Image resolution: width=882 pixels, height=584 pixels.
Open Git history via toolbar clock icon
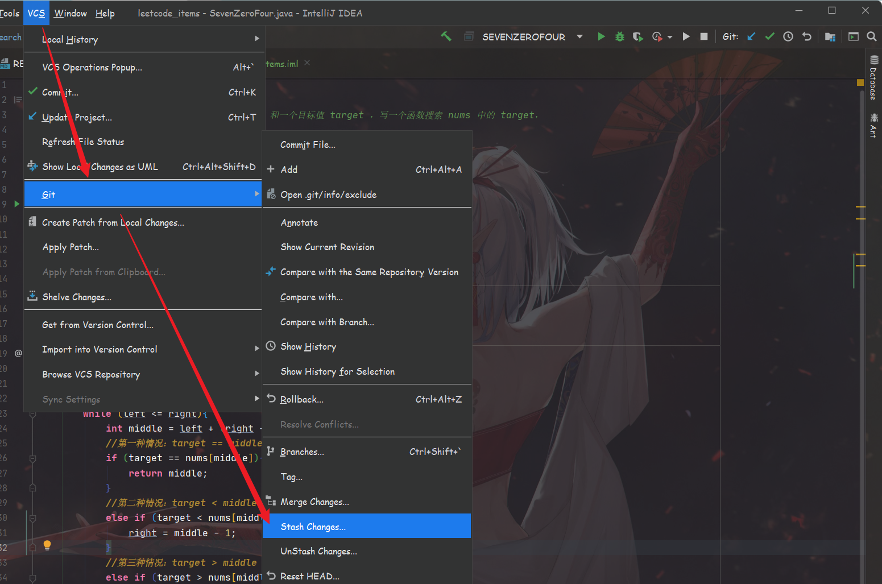click(788, 36)
